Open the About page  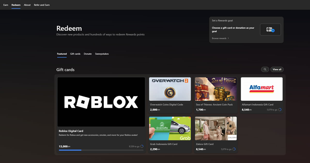click(27, 5)
